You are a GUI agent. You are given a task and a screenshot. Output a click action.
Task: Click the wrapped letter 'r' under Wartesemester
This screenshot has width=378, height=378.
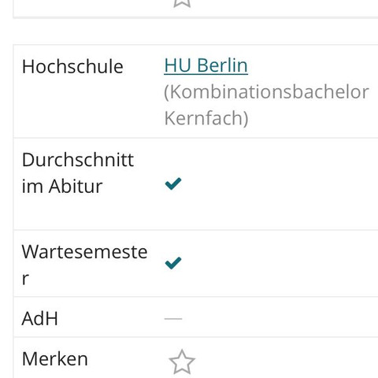pos(25,279)
